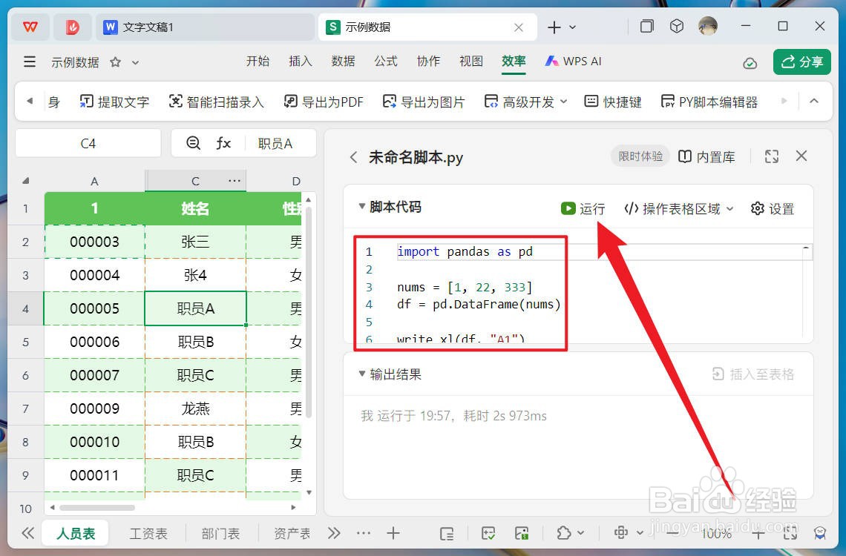Add a new worksheet with plus button

(x=393, y=533)
